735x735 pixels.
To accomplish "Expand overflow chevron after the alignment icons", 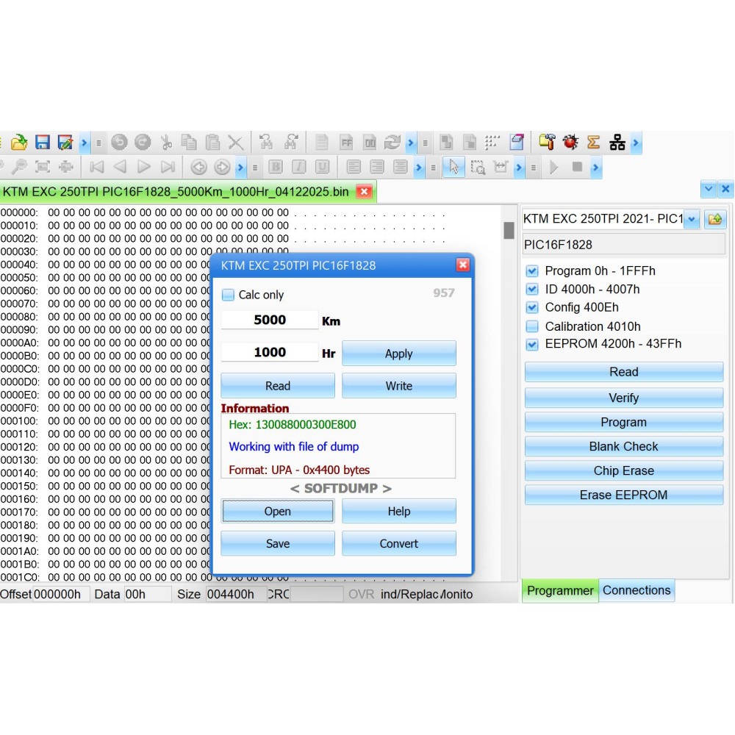I will 419,168.
